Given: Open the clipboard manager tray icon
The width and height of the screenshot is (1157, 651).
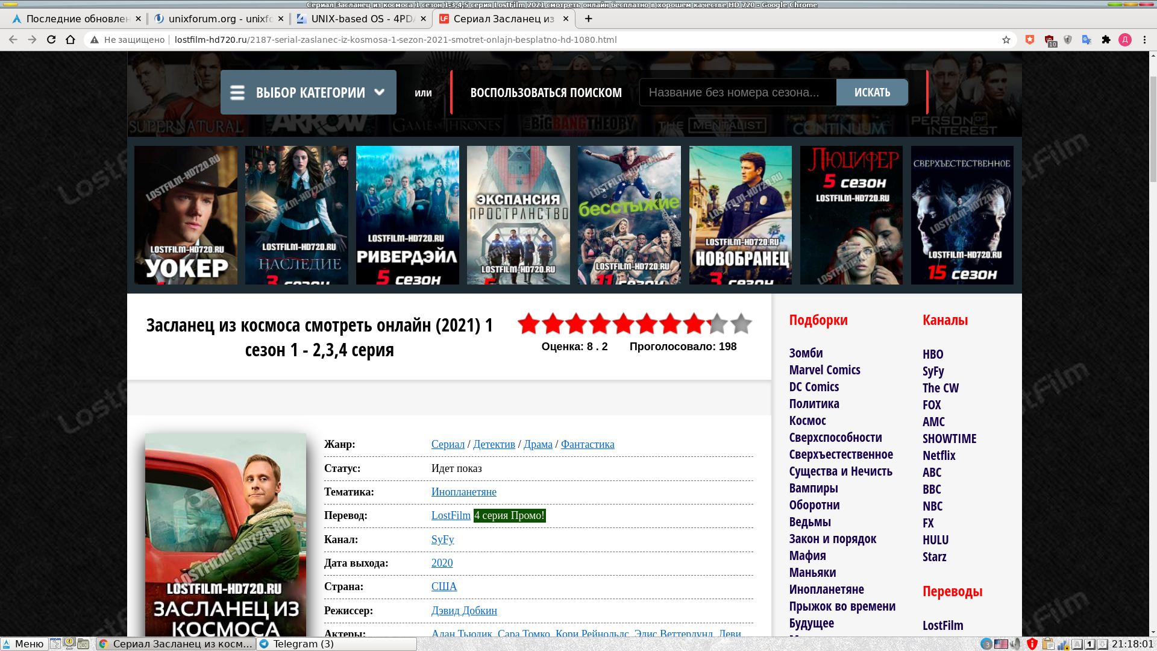Looking at the screenshot, I should click(1048, 644).
